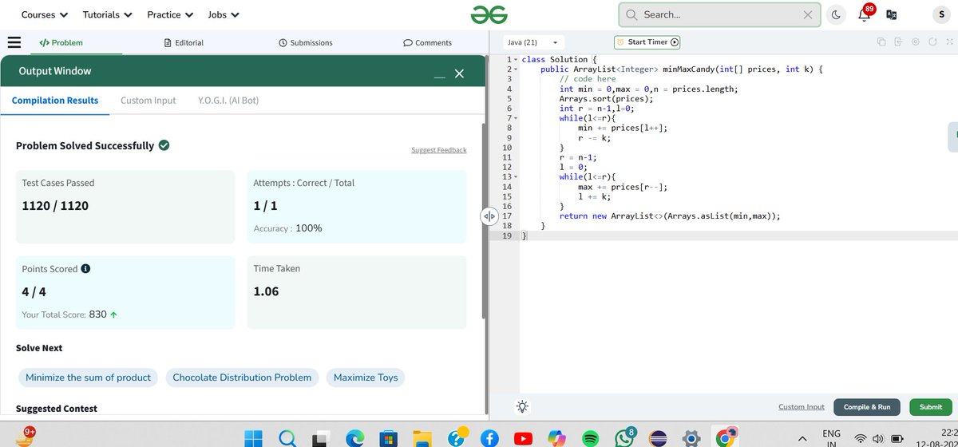Select the Compilation Results tab
958x447 pixels.
point(55,101)
